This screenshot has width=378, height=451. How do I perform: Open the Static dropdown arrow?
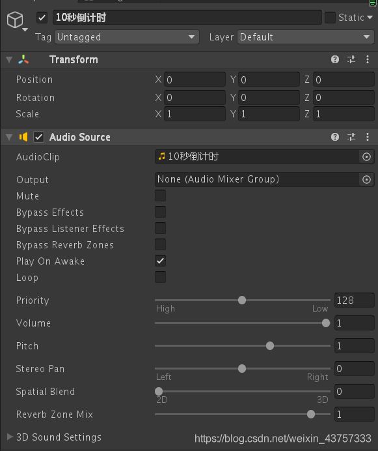370,18
